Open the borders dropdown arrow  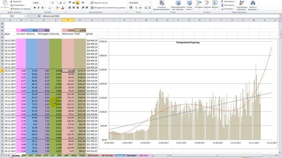53,8
